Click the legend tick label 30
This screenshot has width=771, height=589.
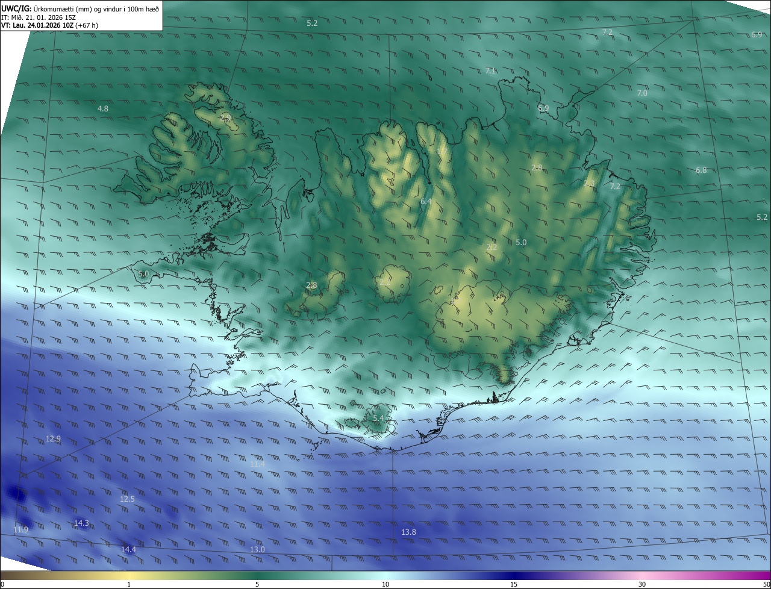642,584
